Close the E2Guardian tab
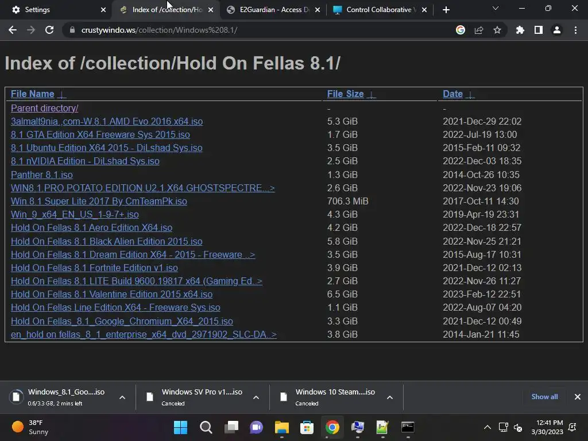This screenshot has width=588, height=441. click(x=318, y=10)
